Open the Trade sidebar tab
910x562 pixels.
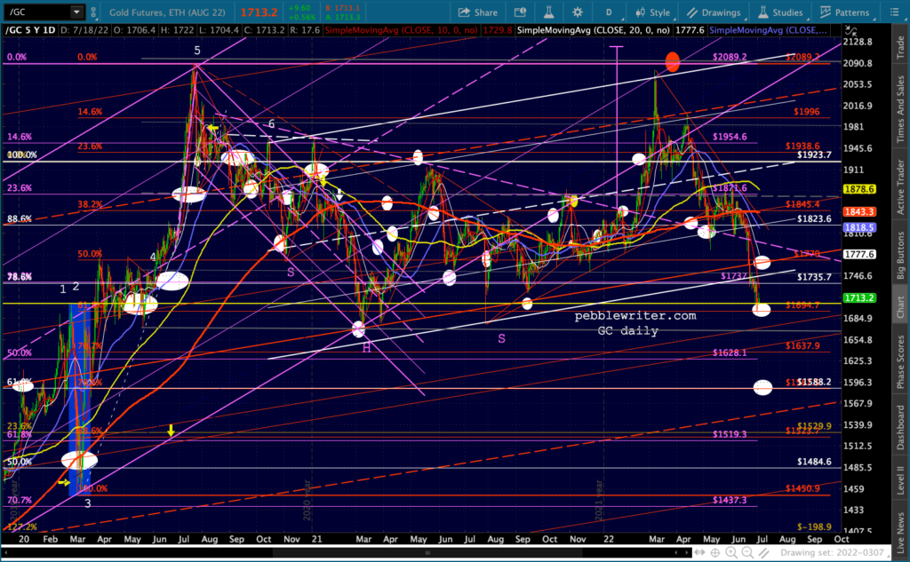(x=900, y=48)
